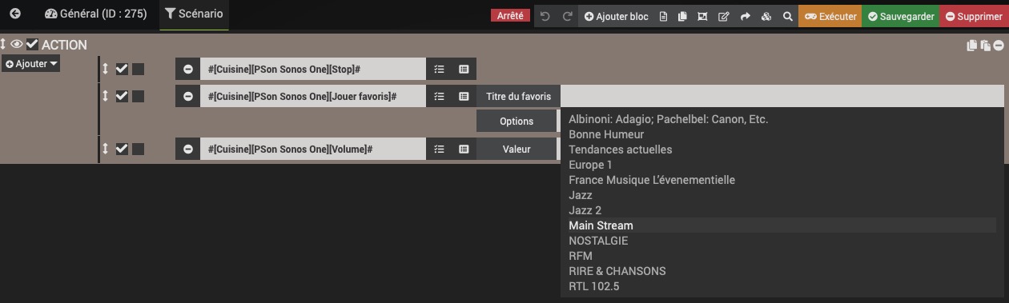This screenshot has height=303, width=1009.
Task: Open the object-group frame icon in toolbar
Action: (702, 16)
